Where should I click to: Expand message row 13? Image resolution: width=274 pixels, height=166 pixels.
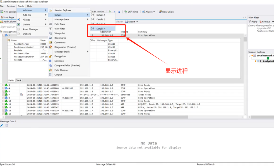pos(3,111)
